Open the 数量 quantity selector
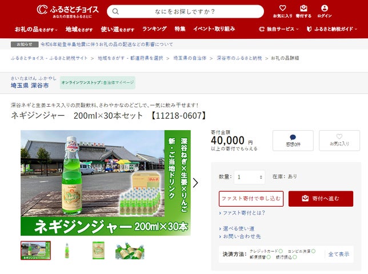This screenshot has height=274, width=368. click(x=250, y=177)
